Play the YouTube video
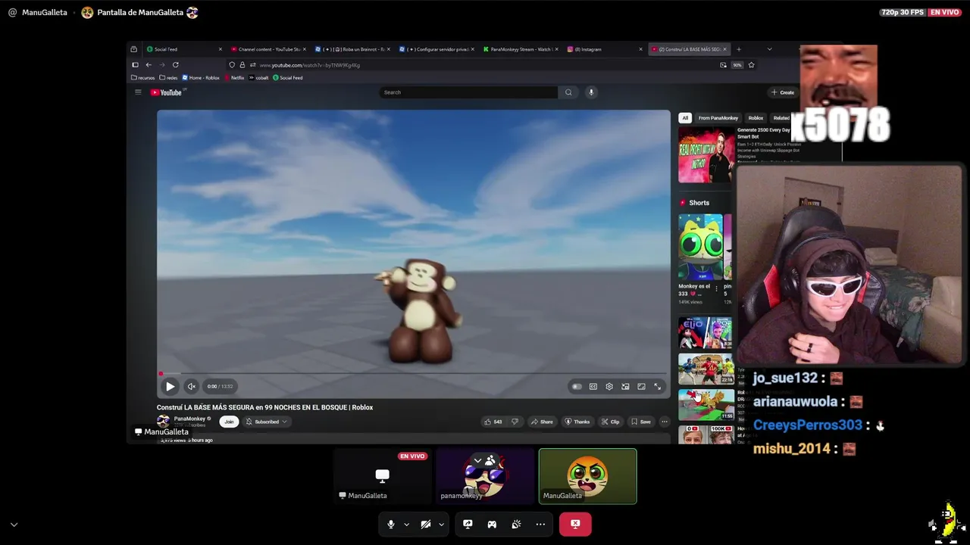This screenshot has width=970, height=545. pos(170,387)
